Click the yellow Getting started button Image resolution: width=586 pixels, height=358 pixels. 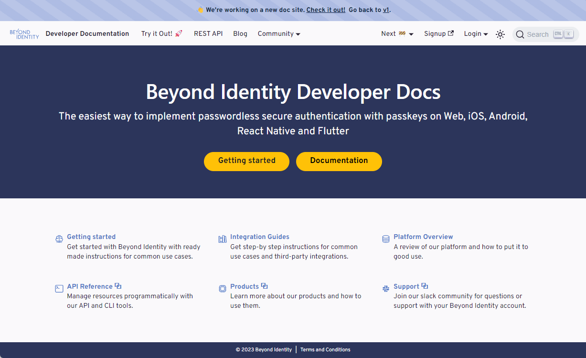[246, 161]
